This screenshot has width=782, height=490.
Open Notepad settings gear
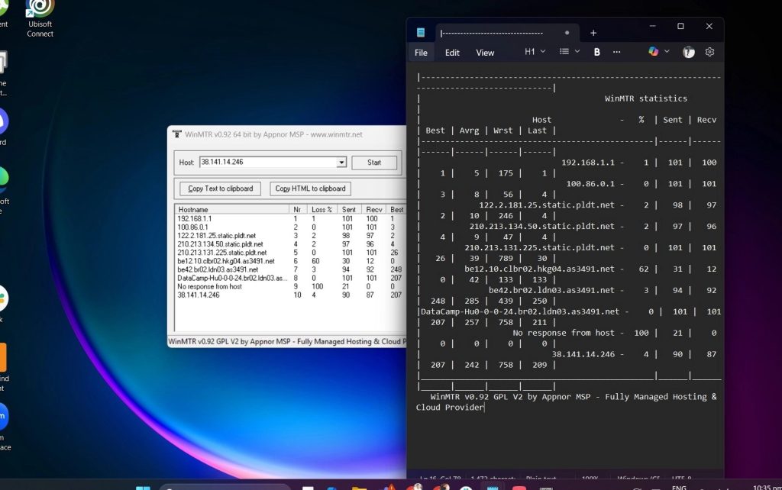pos(709,52)
